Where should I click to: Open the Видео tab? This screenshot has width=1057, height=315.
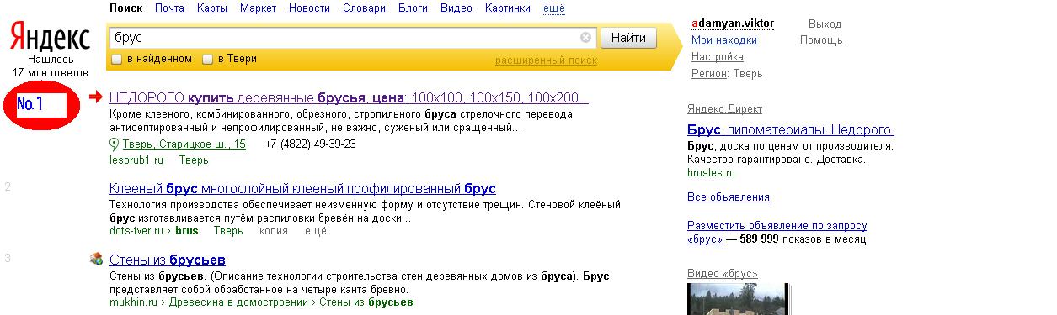coord(456,8)
